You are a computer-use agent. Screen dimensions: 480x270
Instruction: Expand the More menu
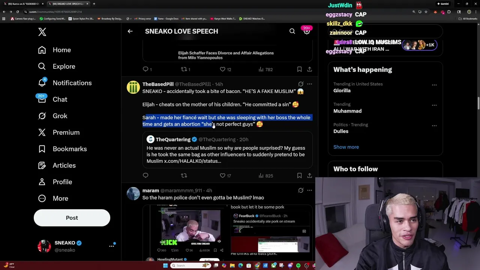click(53, 198)
